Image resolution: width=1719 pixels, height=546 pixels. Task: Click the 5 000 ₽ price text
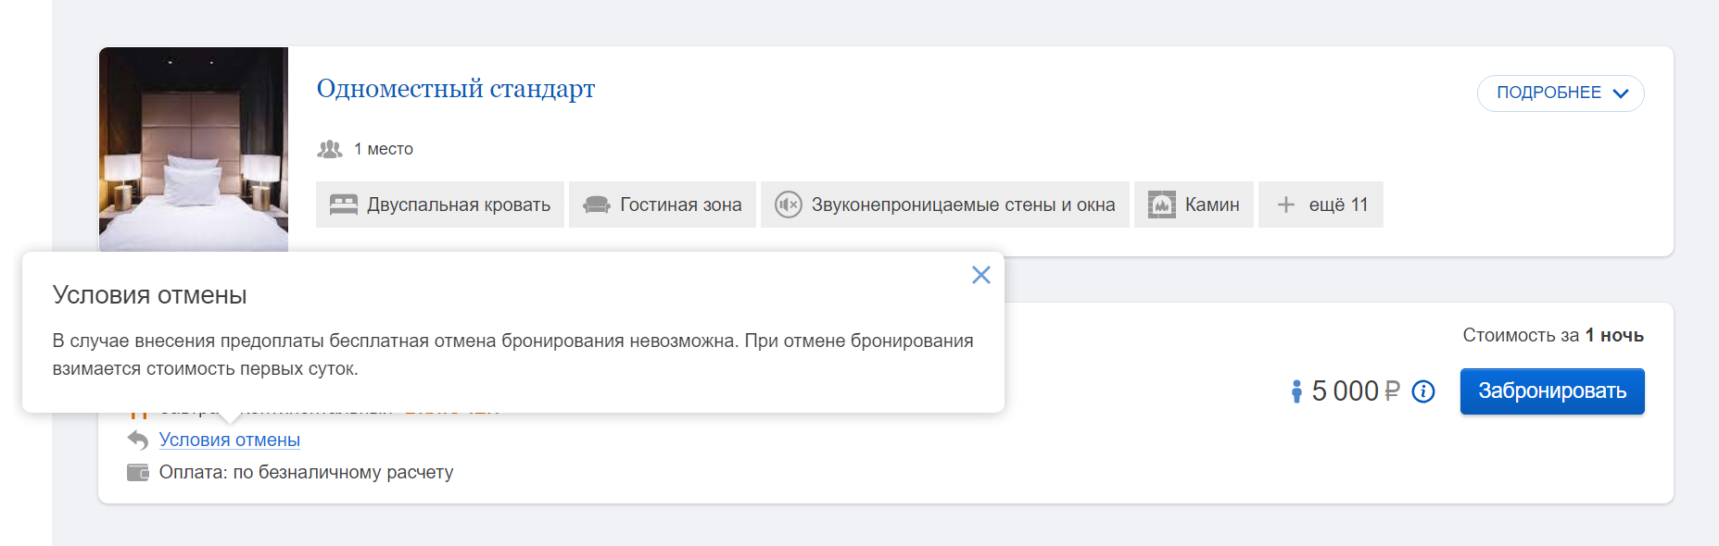(1355, 391)
